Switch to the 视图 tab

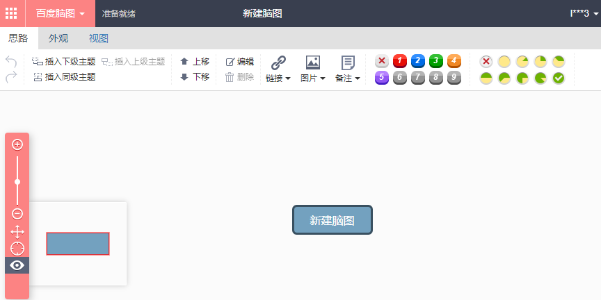pos(99,38)
